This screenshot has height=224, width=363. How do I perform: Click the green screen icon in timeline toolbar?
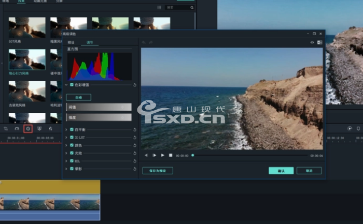pos(39,129)
